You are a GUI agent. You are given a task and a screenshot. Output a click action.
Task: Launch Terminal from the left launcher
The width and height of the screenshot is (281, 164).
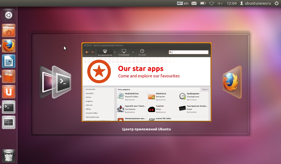9,107
